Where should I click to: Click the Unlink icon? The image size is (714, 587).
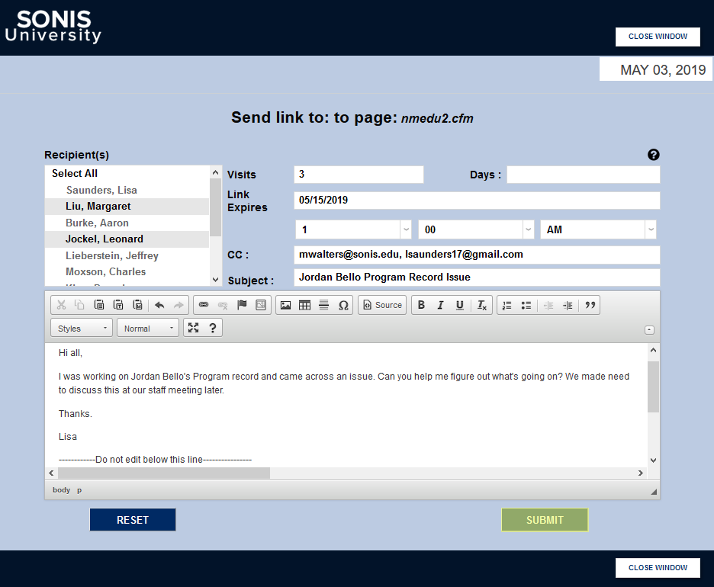[x=223, y=305]
